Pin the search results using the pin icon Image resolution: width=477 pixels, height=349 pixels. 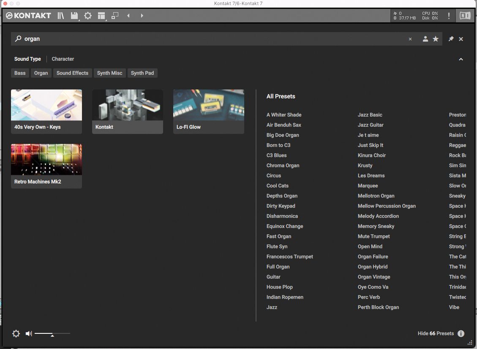pyautogui.click(x=450, y=39)
